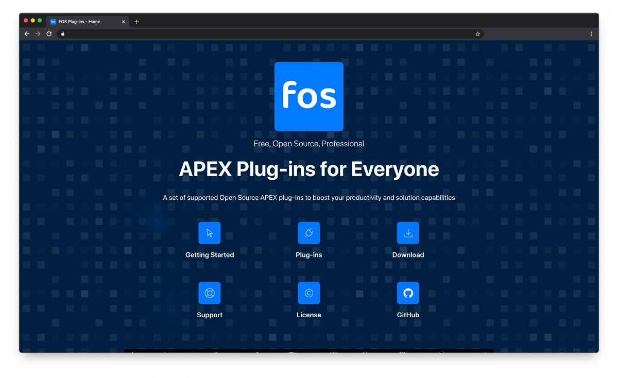
Task: Focus the browser address bar
Action: click(270, 34)
